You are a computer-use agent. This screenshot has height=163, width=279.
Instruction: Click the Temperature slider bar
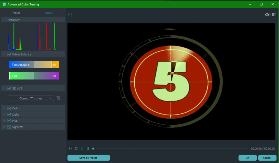34,65
